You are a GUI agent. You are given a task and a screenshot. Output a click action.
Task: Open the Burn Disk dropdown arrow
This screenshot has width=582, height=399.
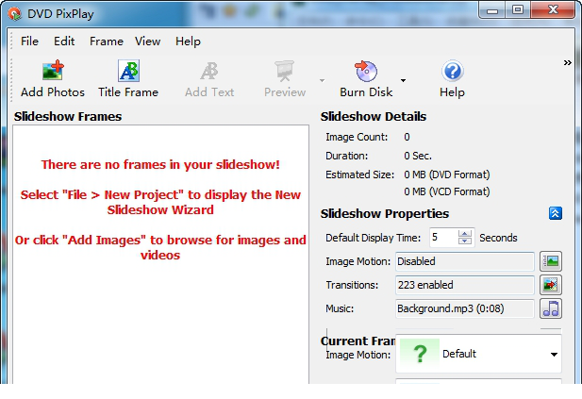(x=403, y=80)
